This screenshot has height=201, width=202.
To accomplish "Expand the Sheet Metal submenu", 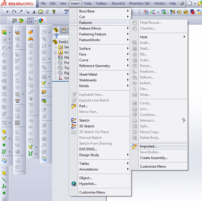I will point(100,74).
